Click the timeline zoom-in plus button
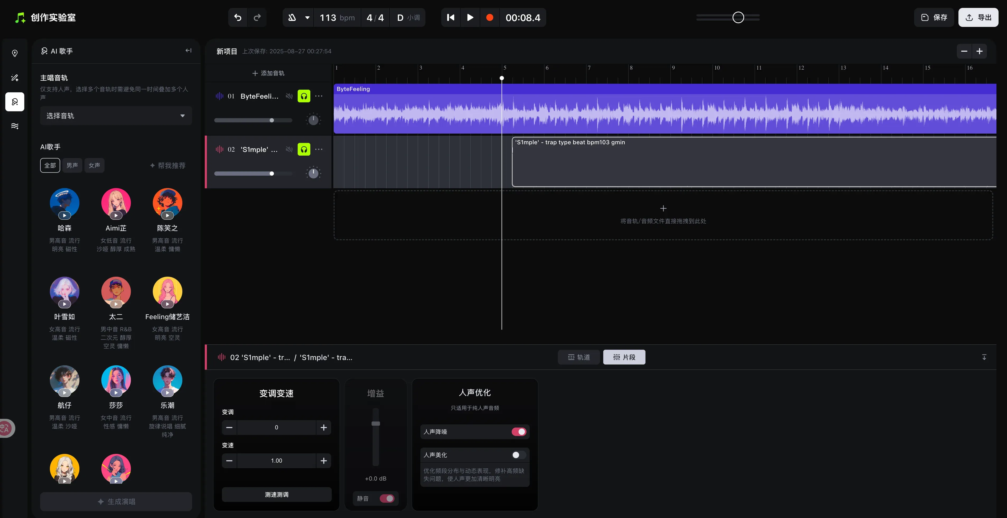Image resolution: width=1007 pixels, height=518 pixels. (x=980, y=51)
